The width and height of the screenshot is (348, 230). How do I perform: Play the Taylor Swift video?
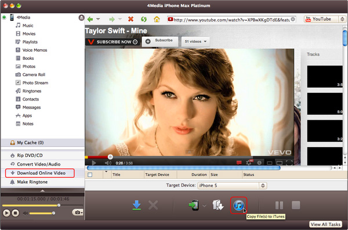94,163
